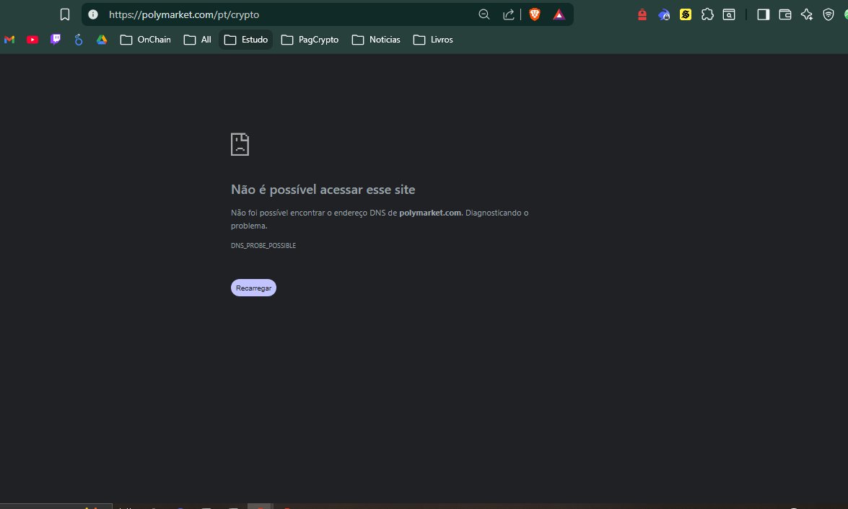Open the blue figure bookmark icon

(79, 40)
